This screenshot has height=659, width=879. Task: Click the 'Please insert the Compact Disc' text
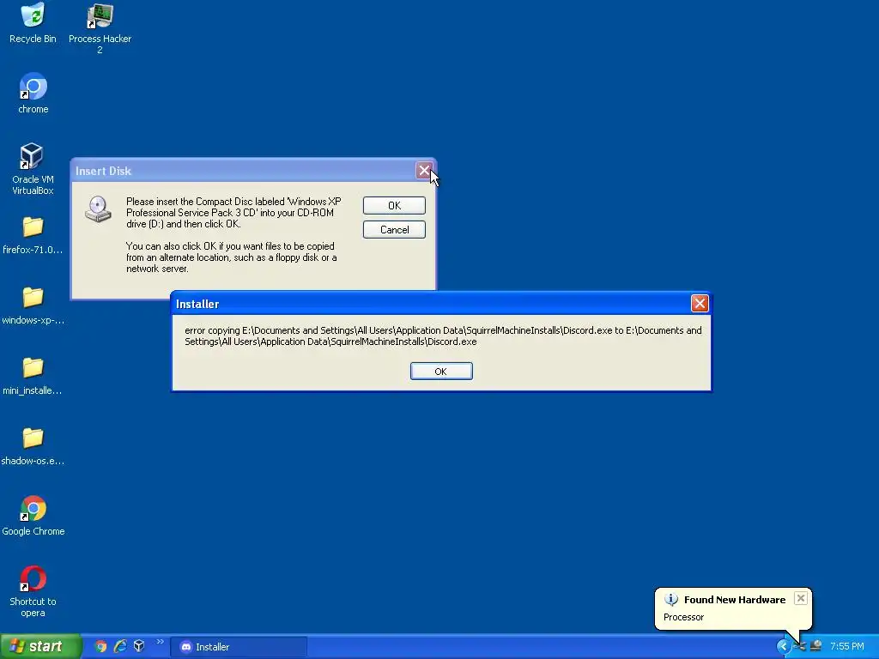pyautogui.click(x=233, y=213)
